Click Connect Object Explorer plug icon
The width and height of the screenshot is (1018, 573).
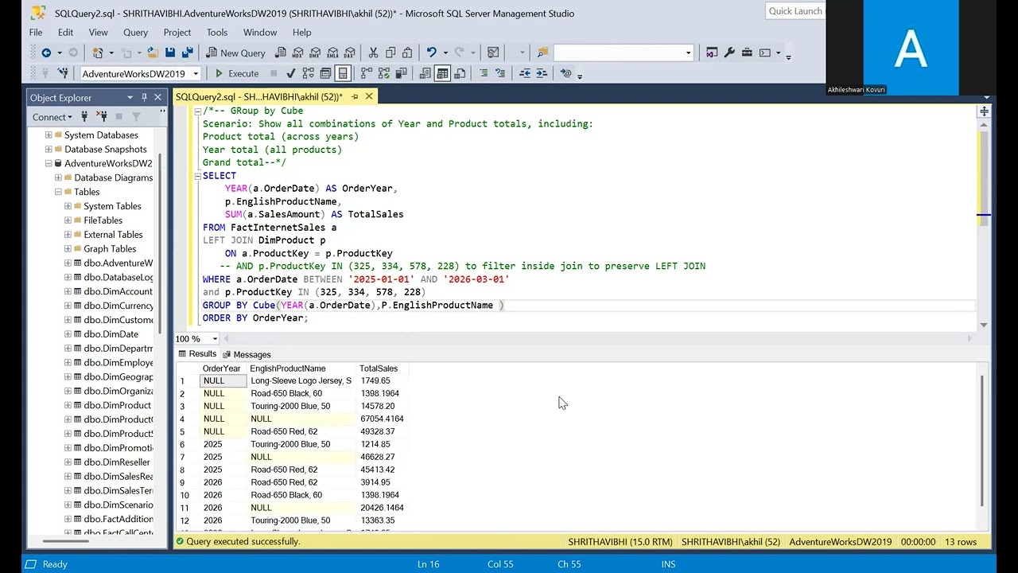click(84, 117)
